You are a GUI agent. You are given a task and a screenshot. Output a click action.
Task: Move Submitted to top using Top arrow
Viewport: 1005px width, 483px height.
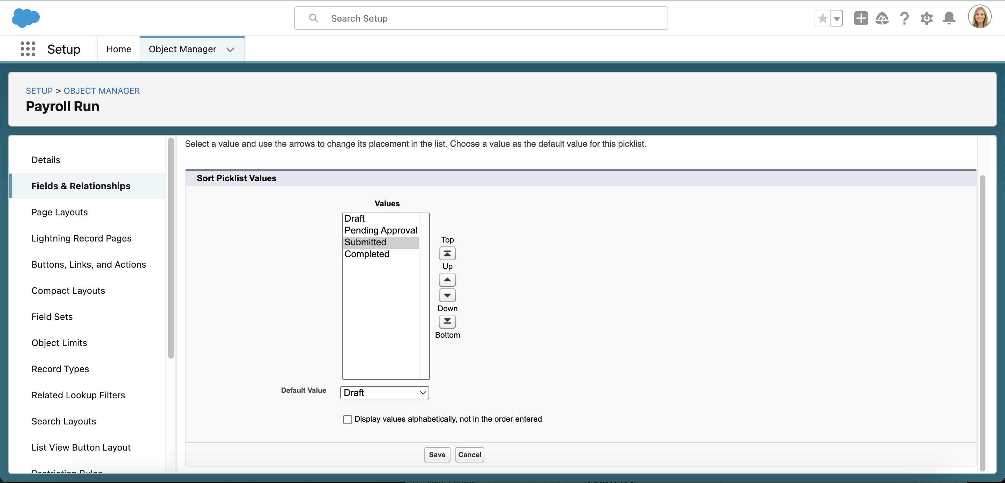tap(447, 253)
